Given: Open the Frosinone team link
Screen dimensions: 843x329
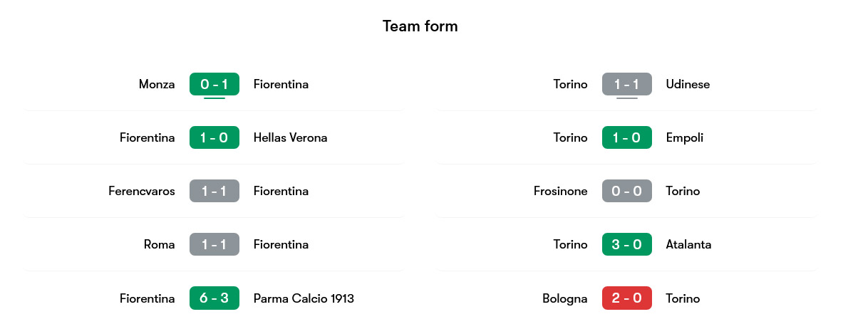Looking at the screenshot, I should 561,191.
